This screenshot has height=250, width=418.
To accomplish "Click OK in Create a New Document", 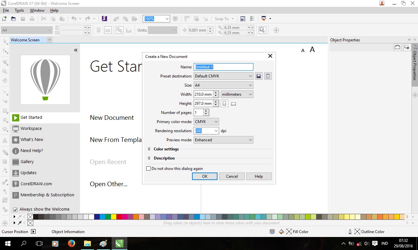I will tap(205, 176).
